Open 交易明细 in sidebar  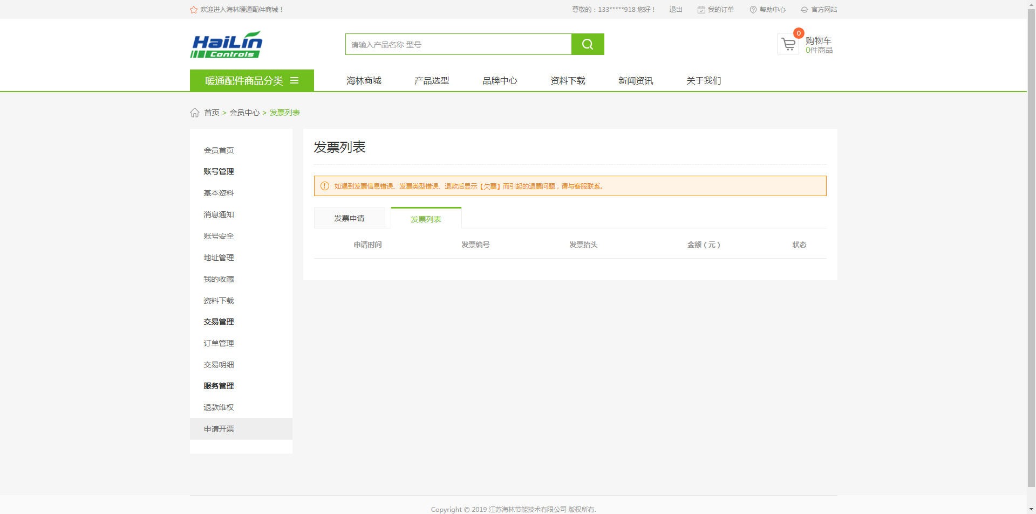[219, 365]
